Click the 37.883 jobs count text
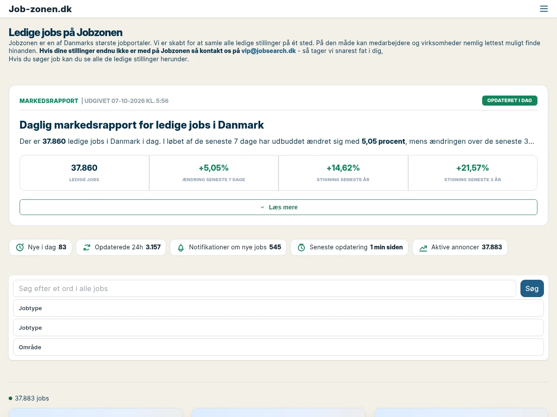 pyautogui.click(x=32, y=398)
